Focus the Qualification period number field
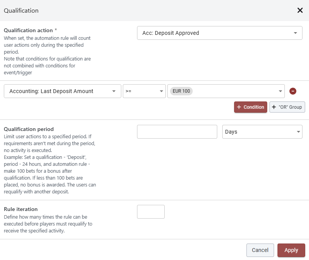Viewport: 309px width, 260px height. [x=177, y=132]
